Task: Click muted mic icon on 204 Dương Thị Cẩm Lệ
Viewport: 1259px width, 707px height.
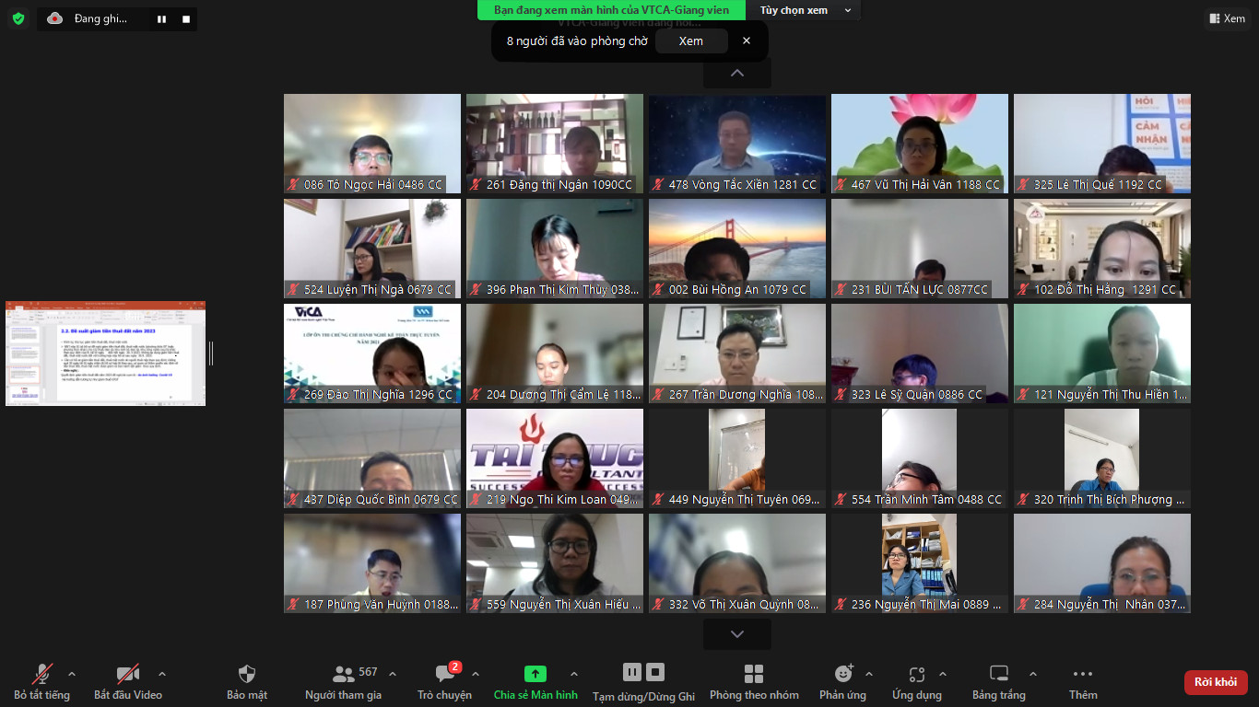Action: point(477,395)
